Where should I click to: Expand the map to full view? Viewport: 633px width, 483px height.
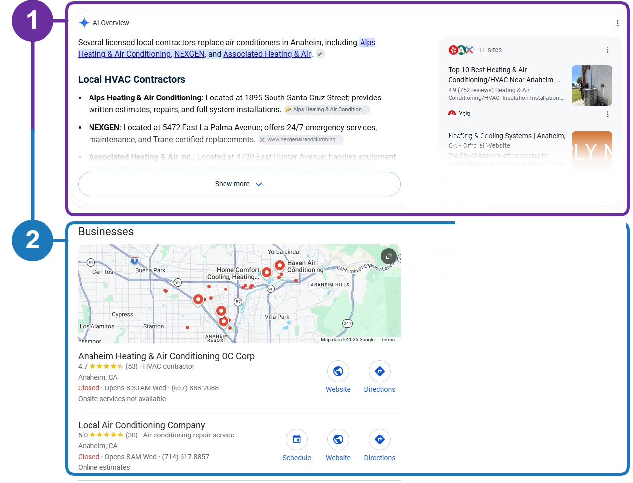pyautogui.click(x=389, y=256)
